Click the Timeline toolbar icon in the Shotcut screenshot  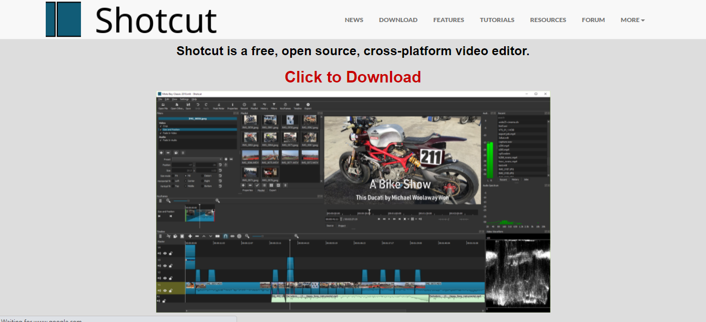(298, 106)
